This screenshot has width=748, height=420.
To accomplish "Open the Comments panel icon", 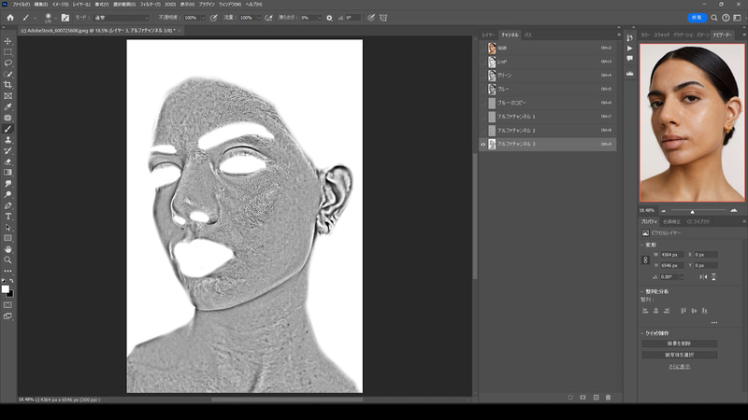I will tap(629, 58).
